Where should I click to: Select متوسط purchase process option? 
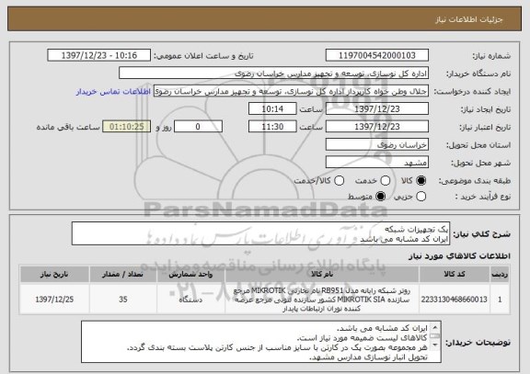pos(380,197)
